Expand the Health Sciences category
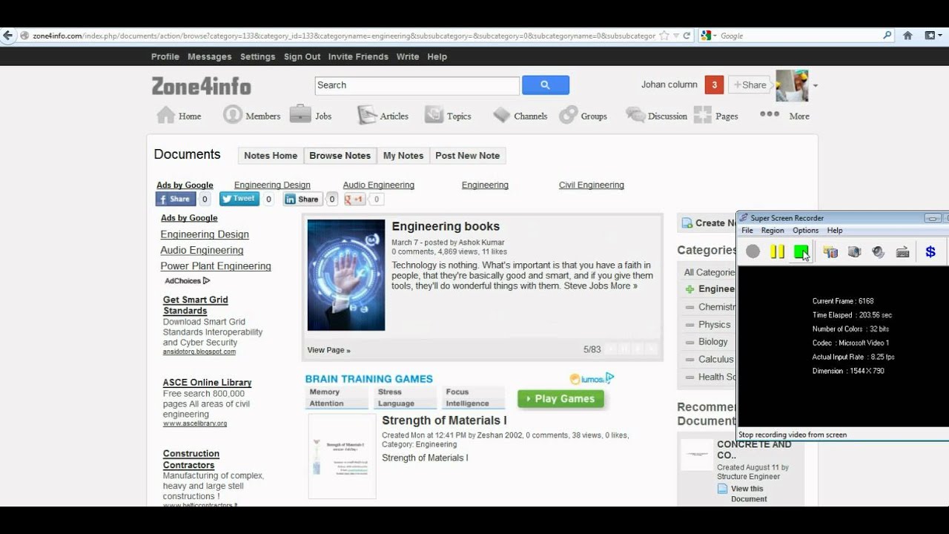This screenshot has height=534, width=949. 690,377
